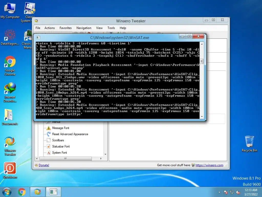Image resolution: width=262 pixels, height=197 pixels.
Task: Click the console vertical scrollbar thumb
Action: pyautogui.click(x=202, y=61)
